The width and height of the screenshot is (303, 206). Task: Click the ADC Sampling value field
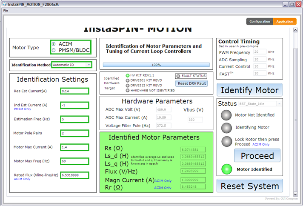260,59
